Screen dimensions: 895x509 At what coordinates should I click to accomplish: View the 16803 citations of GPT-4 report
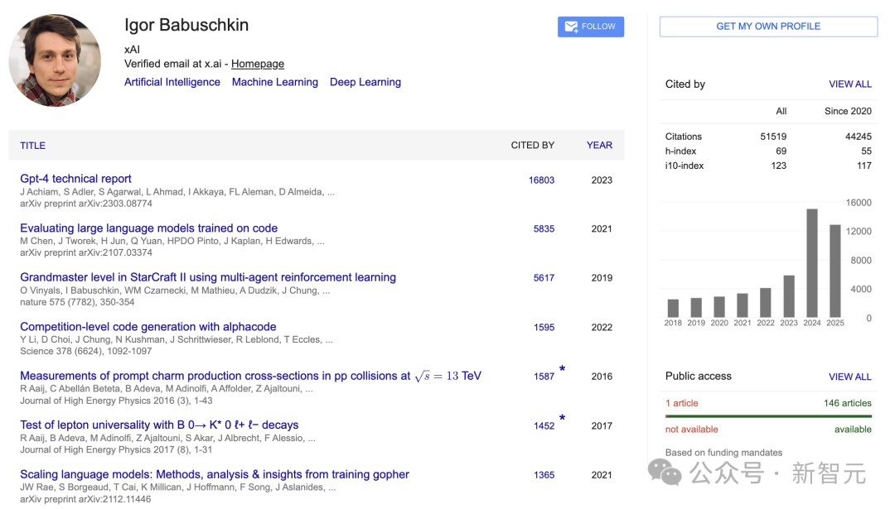pos(541,180)
